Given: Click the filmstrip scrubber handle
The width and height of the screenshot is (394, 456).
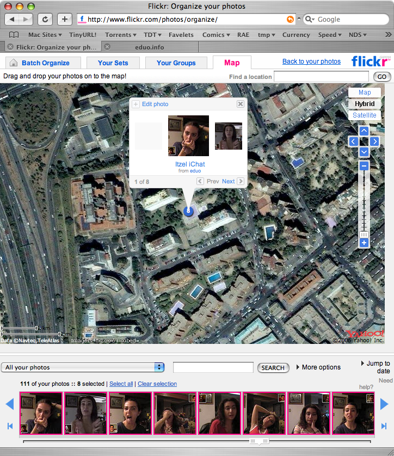Looking at the screenshot, I should (x=259, y=441).
